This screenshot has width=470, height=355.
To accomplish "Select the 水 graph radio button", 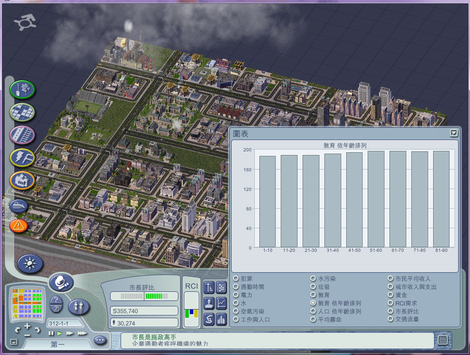I will (x=236, y=303).
